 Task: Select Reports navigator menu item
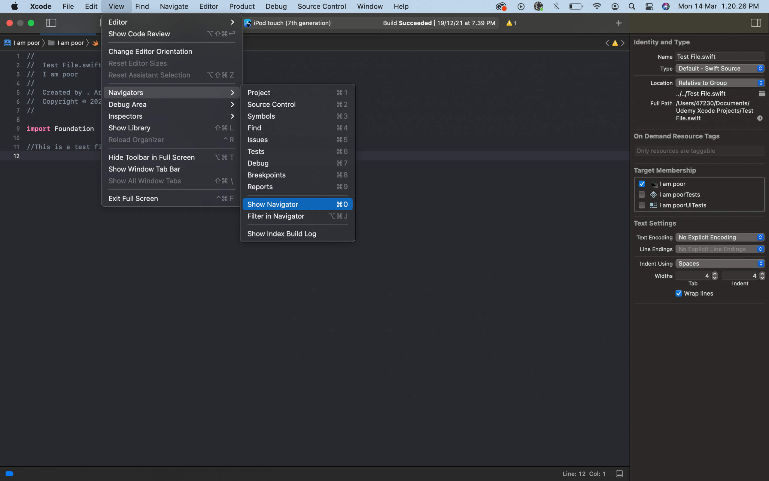point(297,187)
